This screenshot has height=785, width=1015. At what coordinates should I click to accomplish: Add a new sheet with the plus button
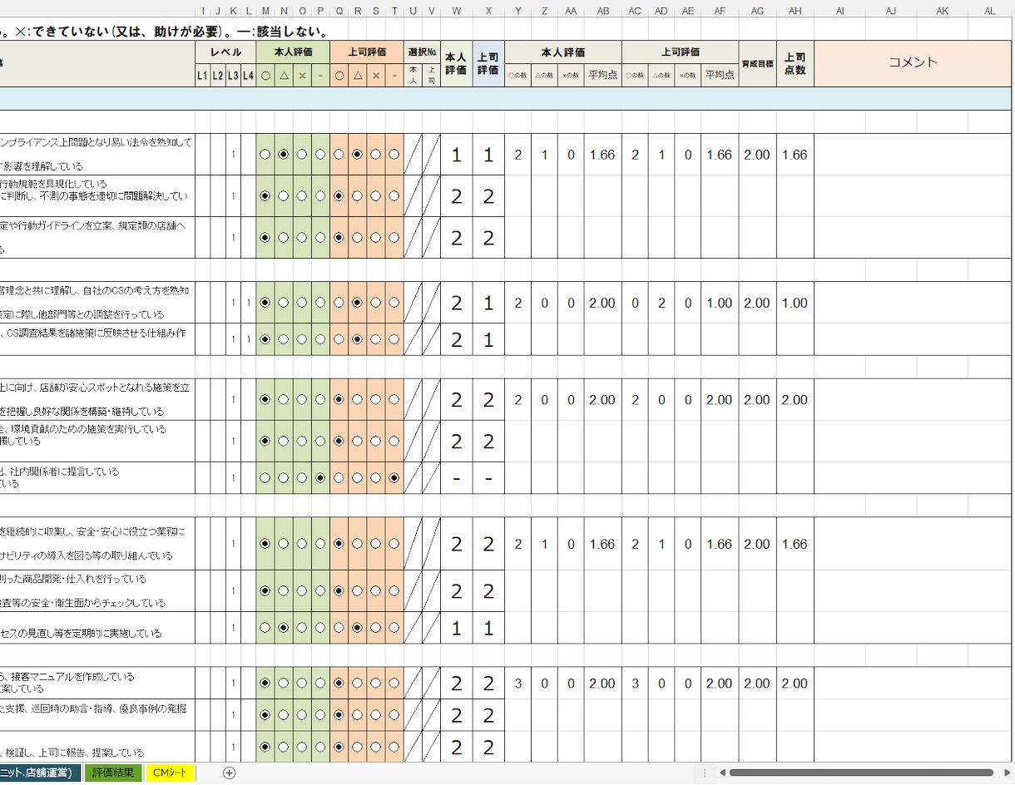pyautogui.click(x=230, y=773)
